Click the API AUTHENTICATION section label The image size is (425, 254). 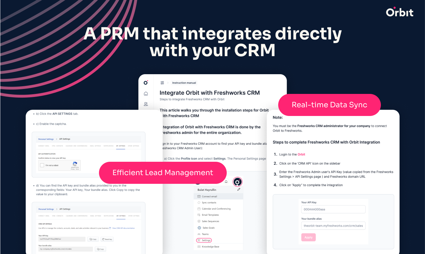click(x=47, y=154)
